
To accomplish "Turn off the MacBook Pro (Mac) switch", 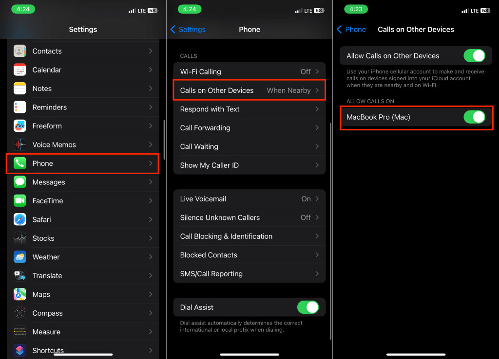I will pos(474,117).
